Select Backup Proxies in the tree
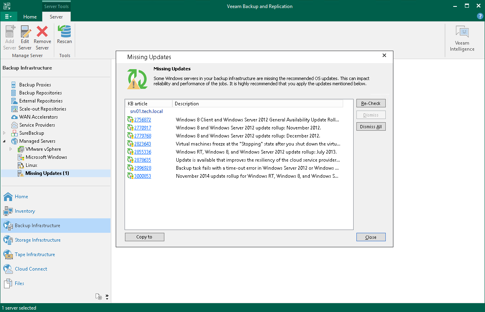The height and width of the screenshot is (312, 485). coord(35,85)
